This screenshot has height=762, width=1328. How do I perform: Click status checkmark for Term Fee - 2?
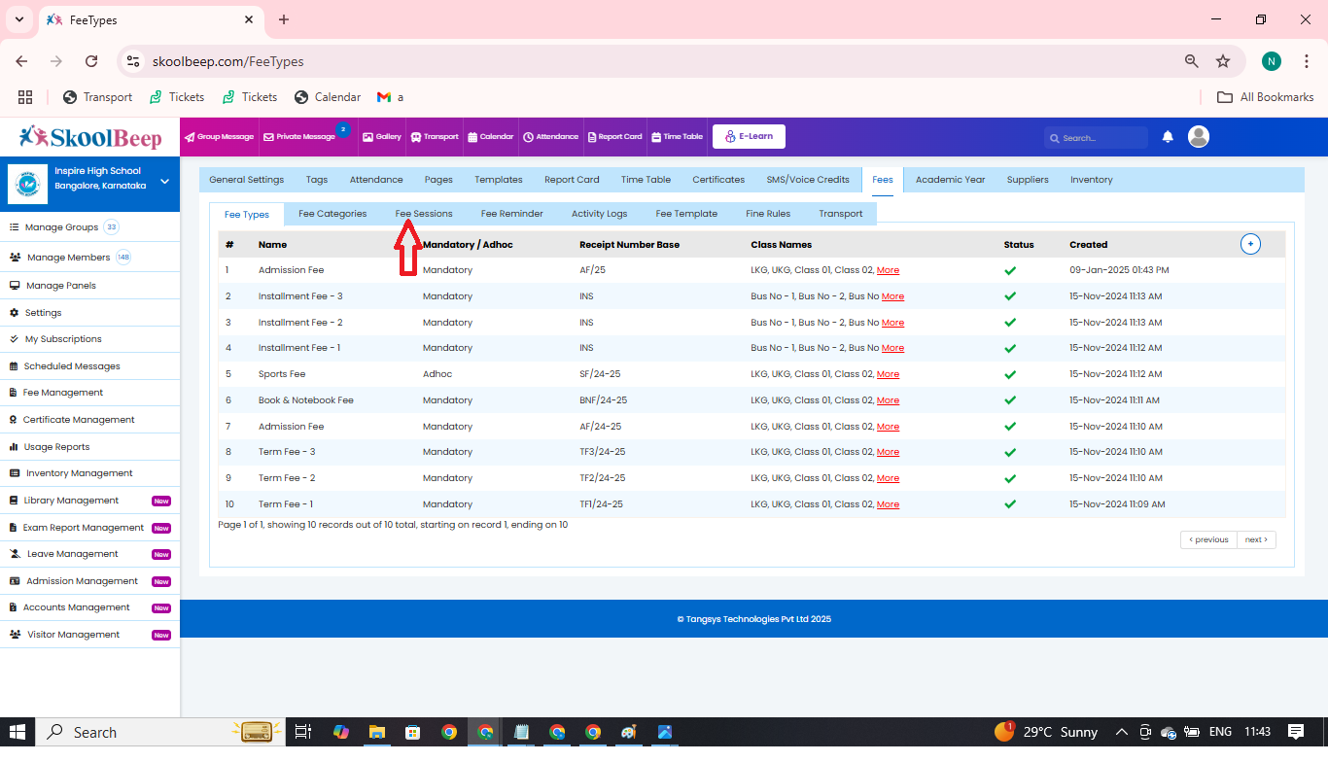pyautogui.click(x=1010, y=478)
